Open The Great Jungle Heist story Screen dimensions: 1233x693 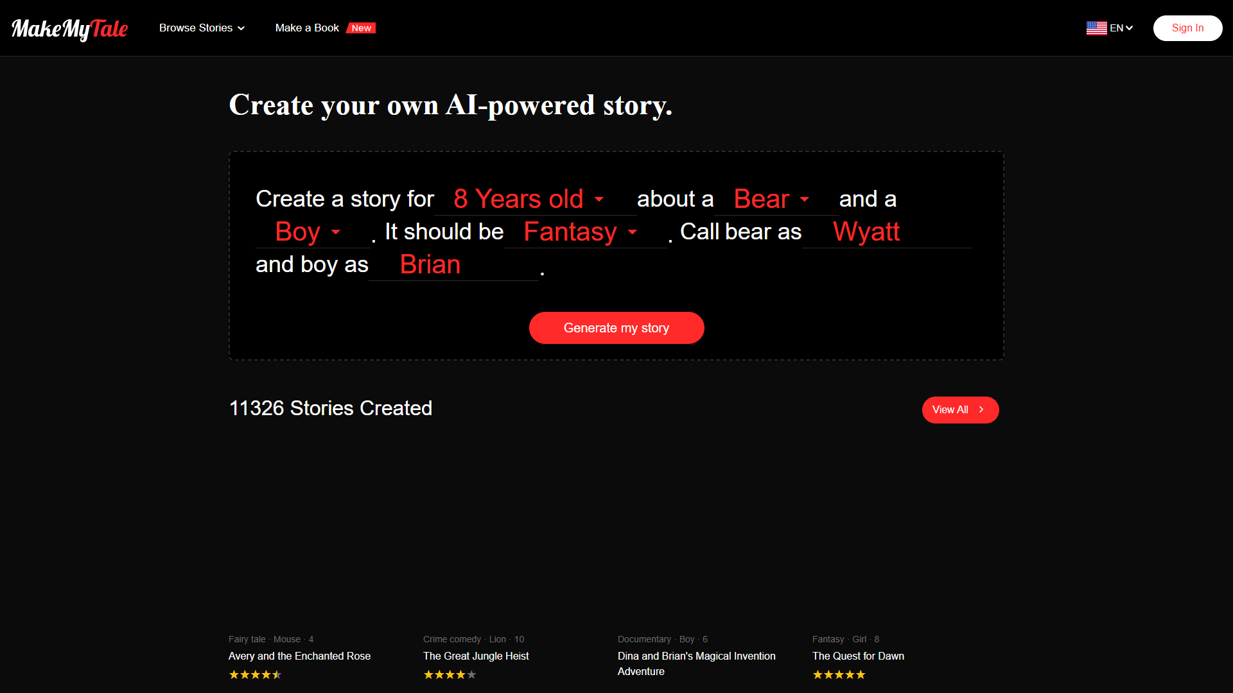tap(476, 656)
